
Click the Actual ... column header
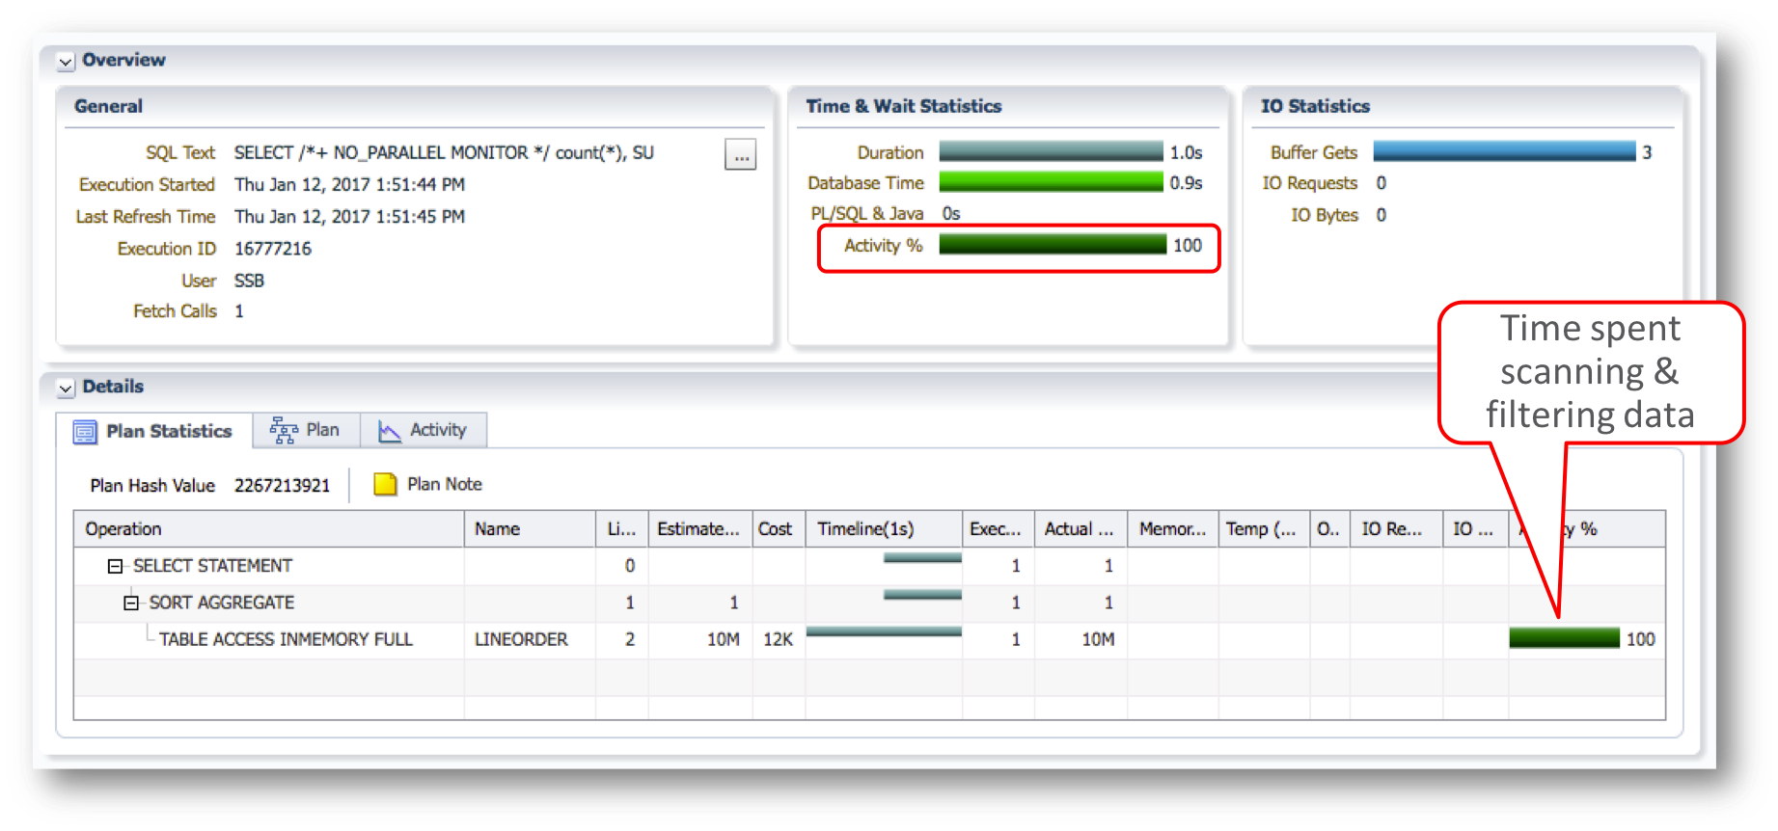(x=1080, y=529)
